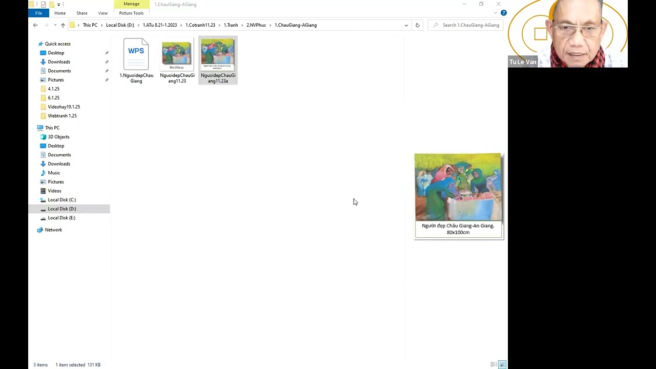Click the Properties quick access toolbar icon
This screenshot has width=656, height=369.
point(43,4)
